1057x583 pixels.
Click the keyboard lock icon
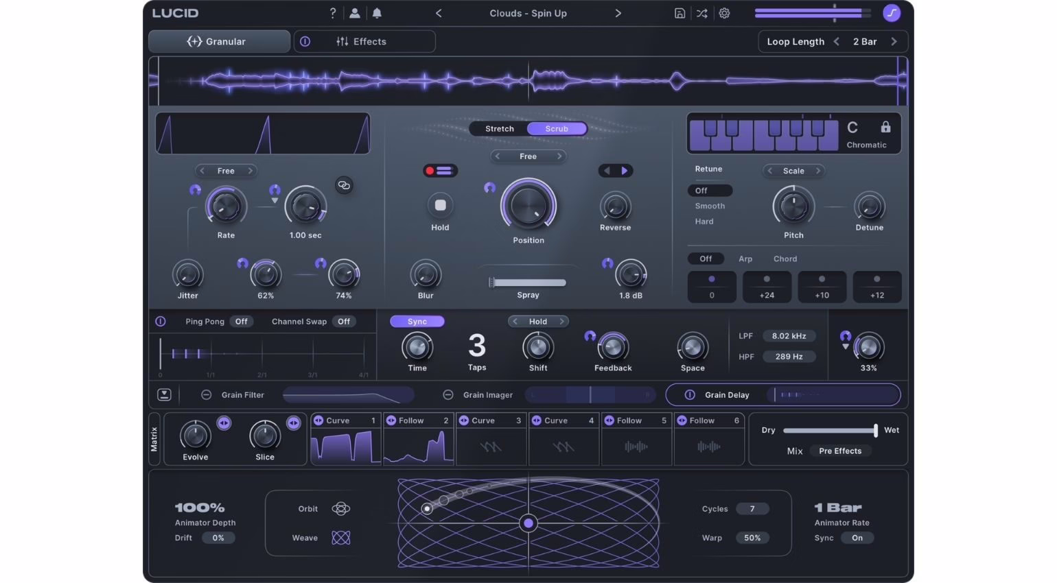point(885,127)
